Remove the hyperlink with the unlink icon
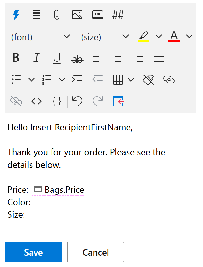 pyautogui.click(x=16, y=101)
